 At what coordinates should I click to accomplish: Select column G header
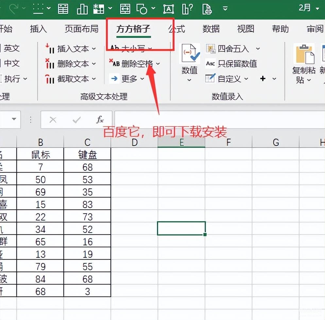pyautogui.click(x=276, y=142)
